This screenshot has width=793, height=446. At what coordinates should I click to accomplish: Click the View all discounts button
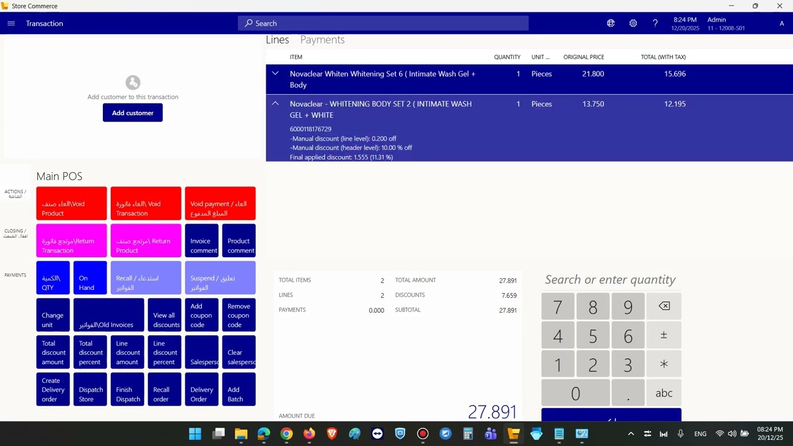tap(164, 315)
